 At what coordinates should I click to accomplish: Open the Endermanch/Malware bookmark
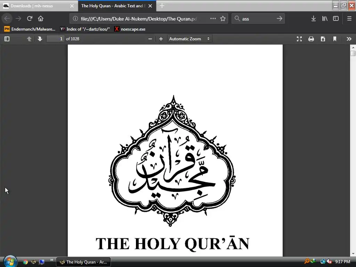(x=30, y=29)
